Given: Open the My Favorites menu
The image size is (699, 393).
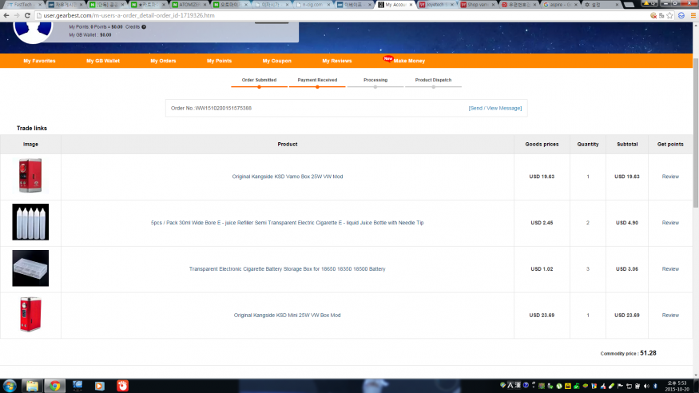Looking at the screenshot, I should pyautogui.click(x=39, y=61).
